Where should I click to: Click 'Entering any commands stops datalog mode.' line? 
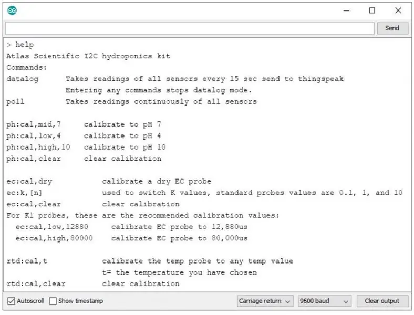pyautogui.click(x=159, y=90)
